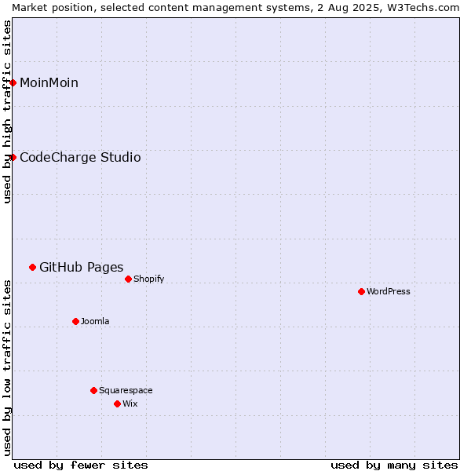
Task: Select the "MoinMoin" label text
Action: pos(49,83)
